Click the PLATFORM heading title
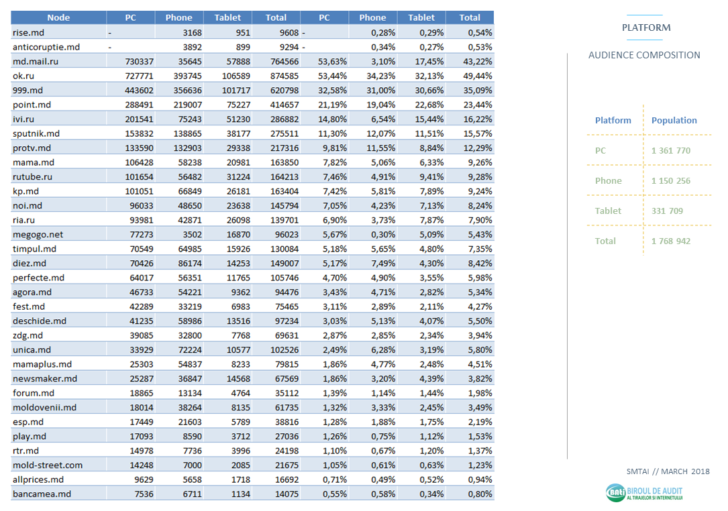 pos(645,27)
